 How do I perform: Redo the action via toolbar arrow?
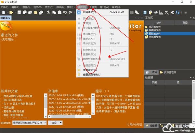pyautogui.click(x=71, y=12)
